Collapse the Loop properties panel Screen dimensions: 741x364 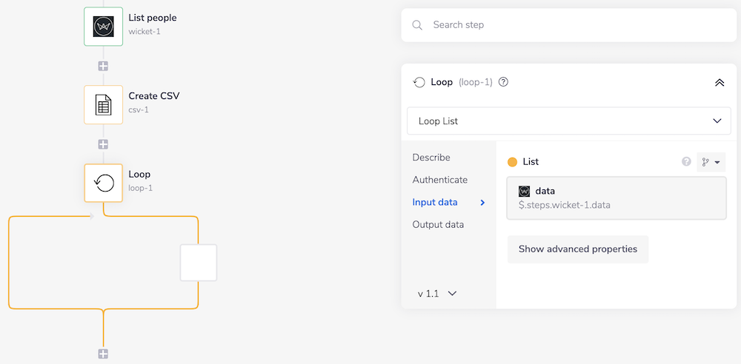[719, 82]
